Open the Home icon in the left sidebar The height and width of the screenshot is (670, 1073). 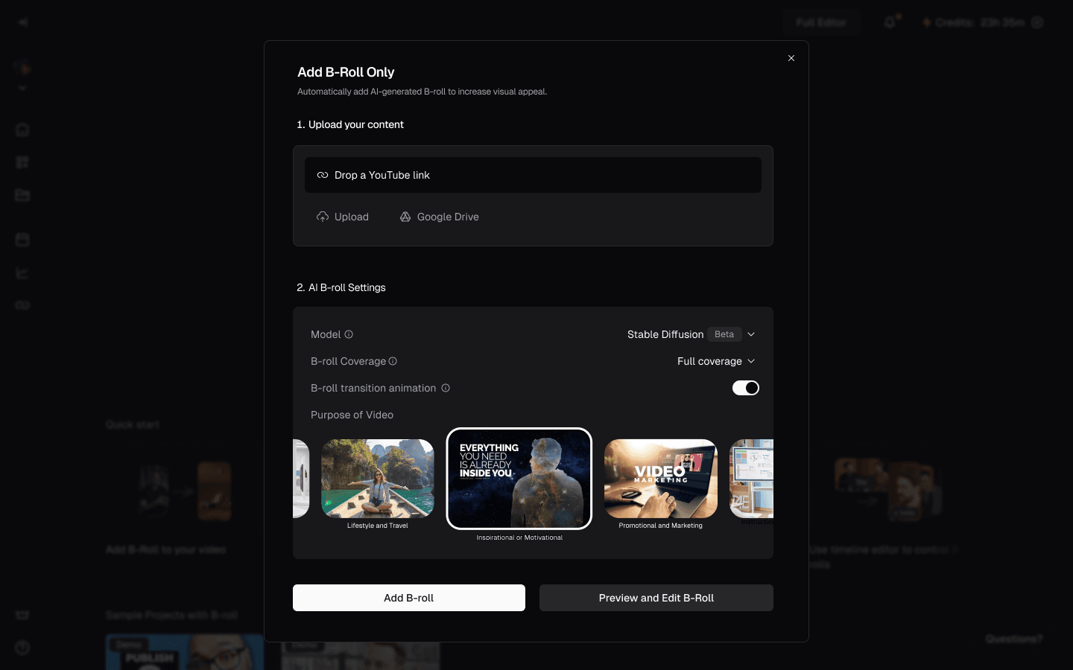coord(22,130)
